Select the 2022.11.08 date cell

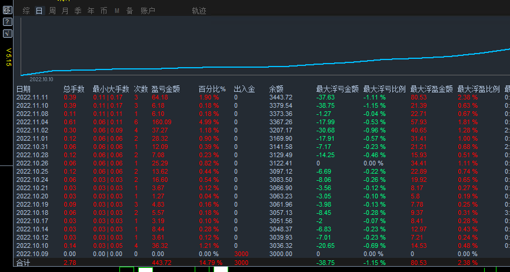pyautogui.click(x=32, y=114)
